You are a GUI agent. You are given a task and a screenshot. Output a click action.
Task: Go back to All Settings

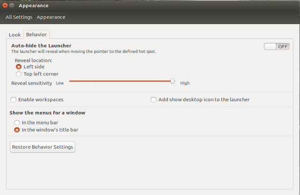tap(19, 17)
